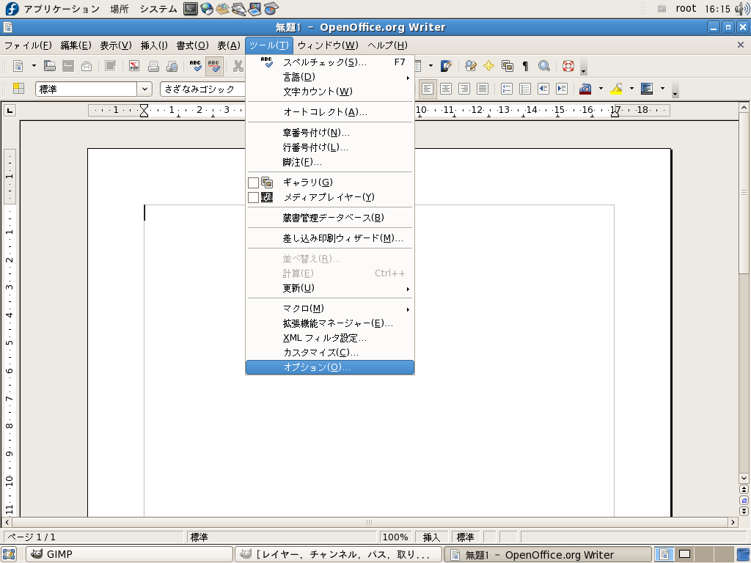
Task: Open the ファイル(F) menu
Action: (29, 45)
